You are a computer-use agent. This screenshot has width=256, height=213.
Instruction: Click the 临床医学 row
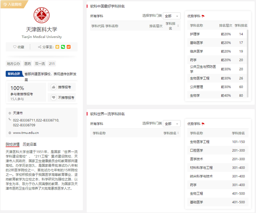217,51
